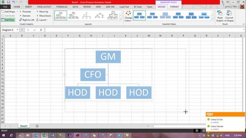Click the Save icon in quick access toolbar

8,2
